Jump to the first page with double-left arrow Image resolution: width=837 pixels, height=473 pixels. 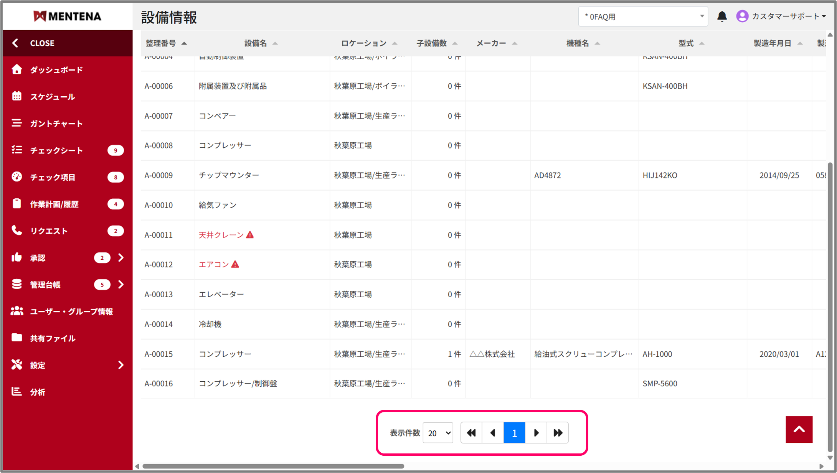coord(471,433)
